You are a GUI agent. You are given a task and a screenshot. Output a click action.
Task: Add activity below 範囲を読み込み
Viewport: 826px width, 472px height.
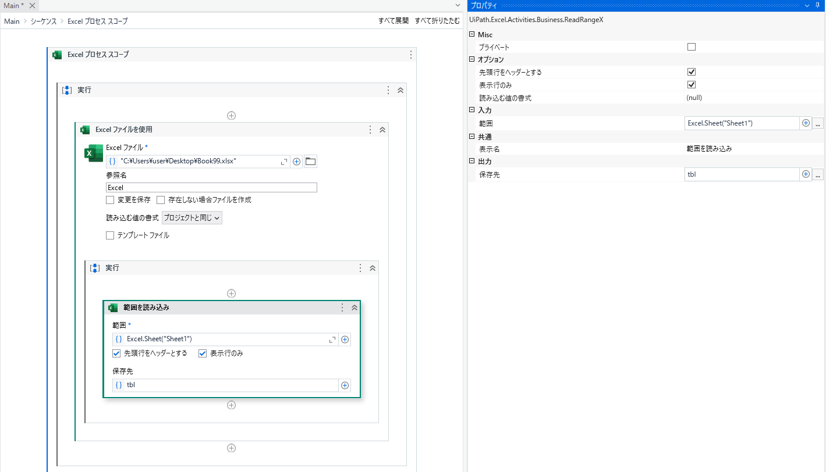231,405
